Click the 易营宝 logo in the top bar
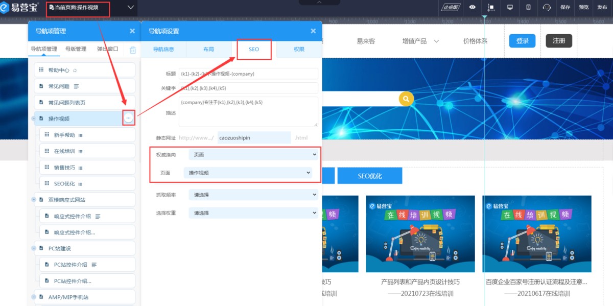Image resolution: width=613 pixels, height=306 pixels. click(20, 8)
